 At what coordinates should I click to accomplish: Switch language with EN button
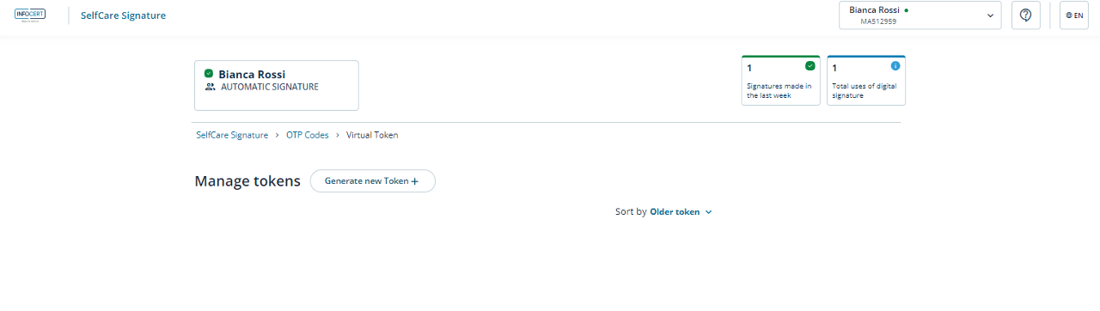pos(1074,15)
